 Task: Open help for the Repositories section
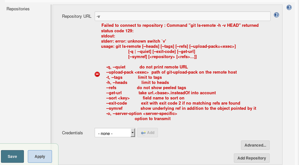pyautogui.click(x=289, y=8)
